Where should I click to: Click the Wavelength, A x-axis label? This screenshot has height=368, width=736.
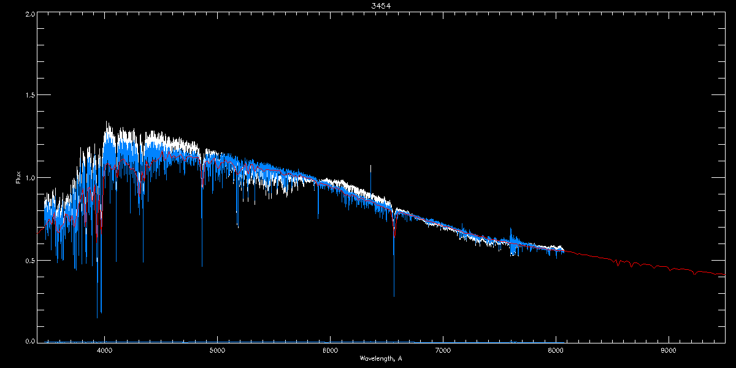click(x=381, y=359)
